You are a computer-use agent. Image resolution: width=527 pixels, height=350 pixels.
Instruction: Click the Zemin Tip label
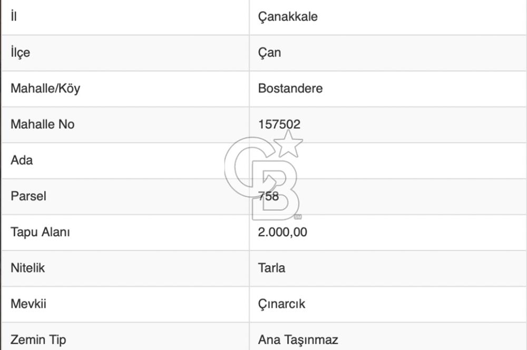(38, 340)
